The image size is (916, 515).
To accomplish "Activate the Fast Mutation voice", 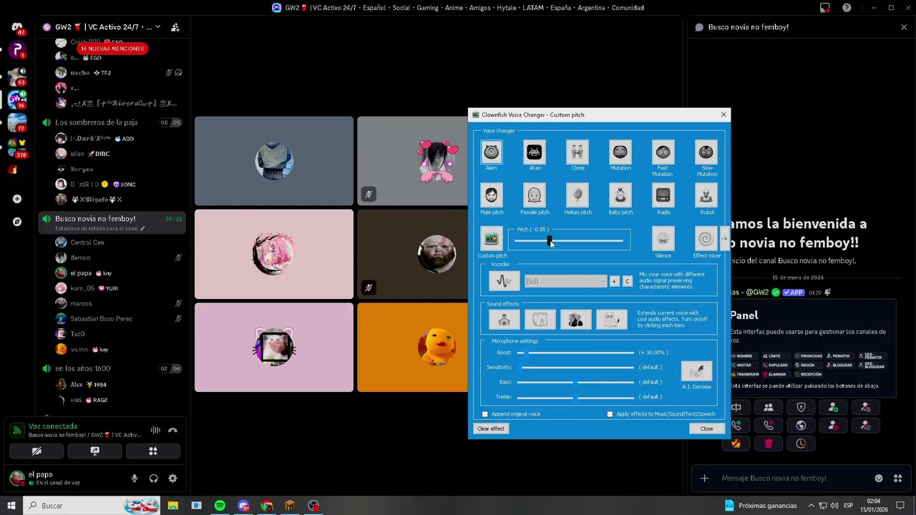I will (663, 152).
